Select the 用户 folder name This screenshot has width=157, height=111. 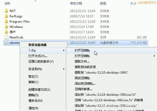[13, 32]
